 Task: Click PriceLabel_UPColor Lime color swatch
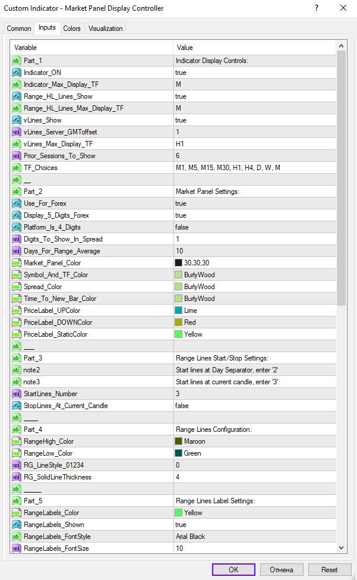tap(178, 311)
